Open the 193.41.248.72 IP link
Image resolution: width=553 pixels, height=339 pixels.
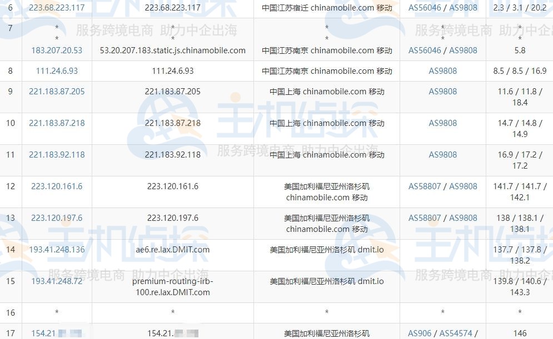(x=57, y=281)
